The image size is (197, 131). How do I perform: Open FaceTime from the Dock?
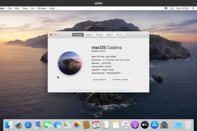point(48,125)
